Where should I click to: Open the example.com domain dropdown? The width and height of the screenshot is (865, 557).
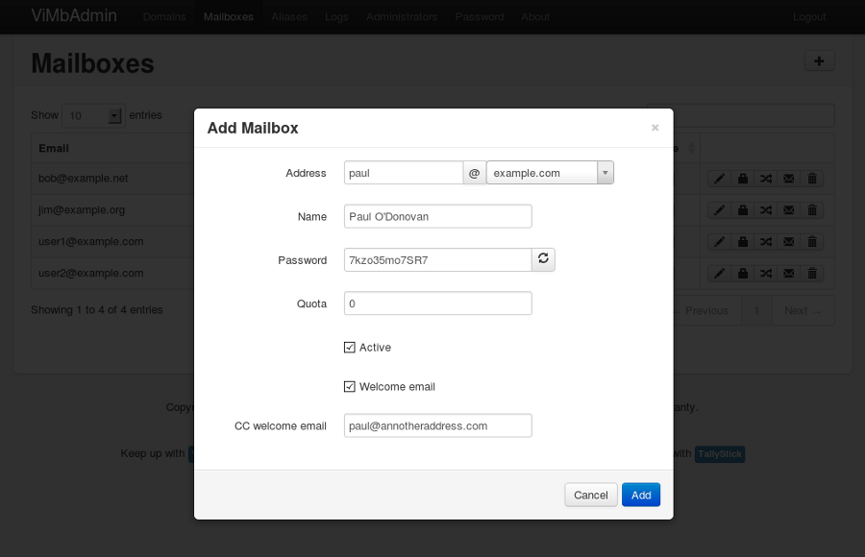click(550, 173)
